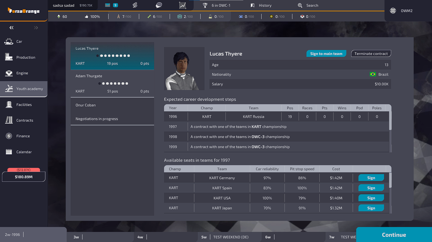Click the 0/100 engine stat icon
Image resolution: width=432 pixels, height=242 pixels.
pyautogui.click(x=302, y=16)
